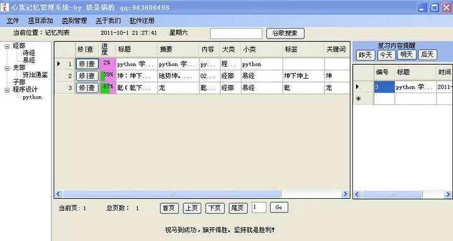Select 诗经 in the category tree
This screenshot has width=453, height=241.
pos(29,53)
